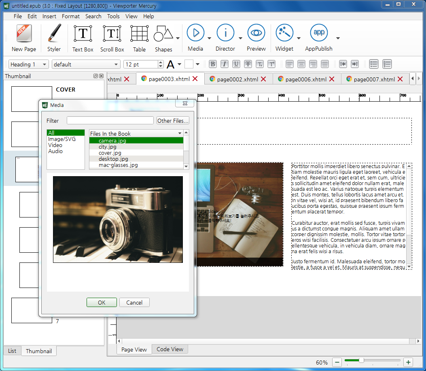Click the background color swatch
Image resolution: width=426 pixels, height=371 pixels.
coord(189,64)
